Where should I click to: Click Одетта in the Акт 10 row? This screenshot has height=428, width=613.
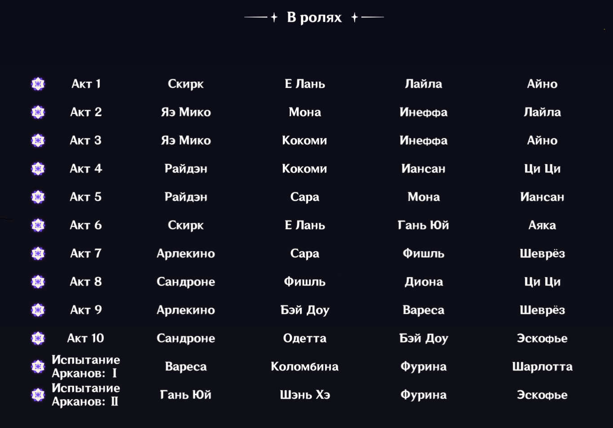304,338
